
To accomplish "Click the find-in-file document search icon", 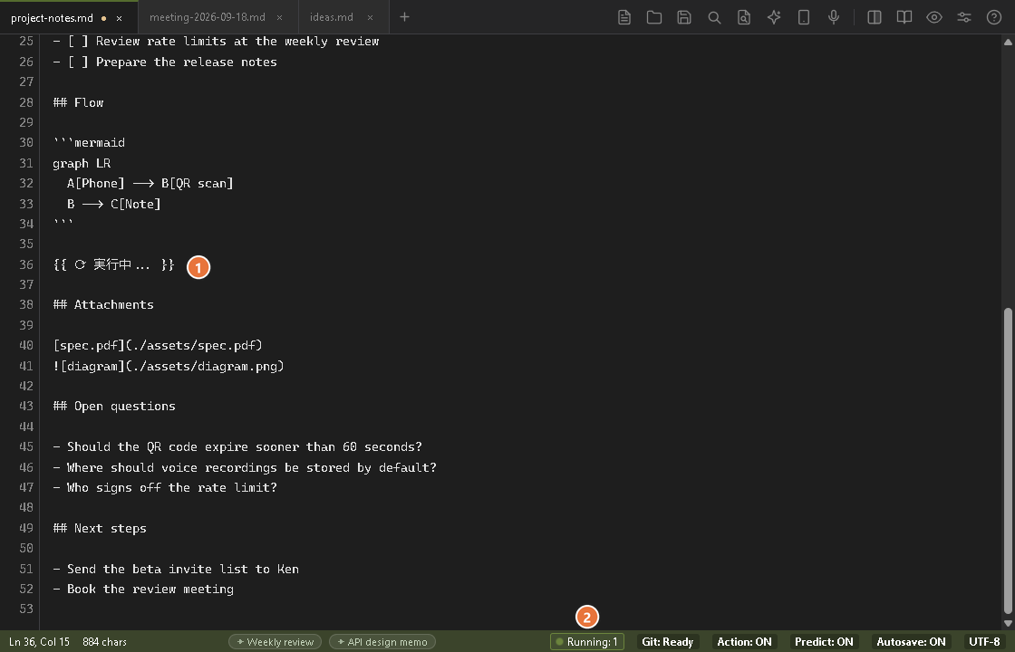I will pyautogui.click(x=744, y=17).
